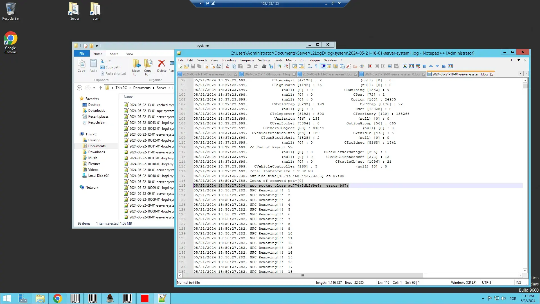Click the Run macro multiple times icon
This screenshot has height=304, width=540.
390,66
